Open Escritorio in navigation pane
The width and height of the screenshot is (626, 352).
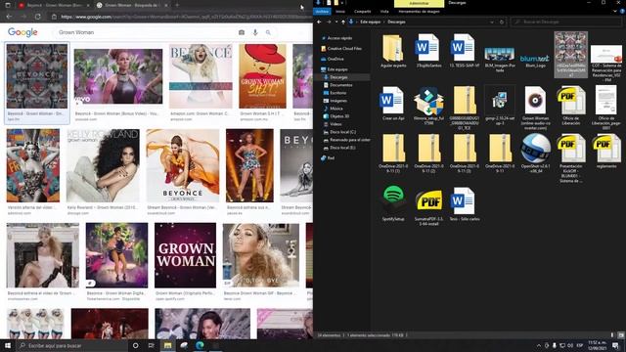click(x=338, y=93)
